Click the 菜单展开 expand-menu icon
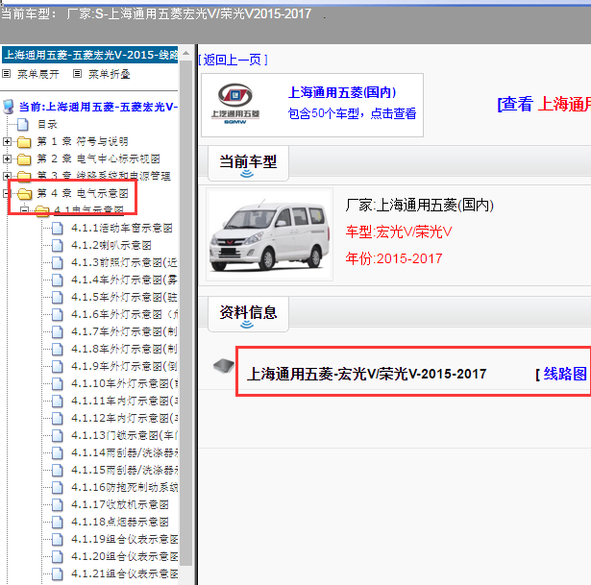 point(6,74)
